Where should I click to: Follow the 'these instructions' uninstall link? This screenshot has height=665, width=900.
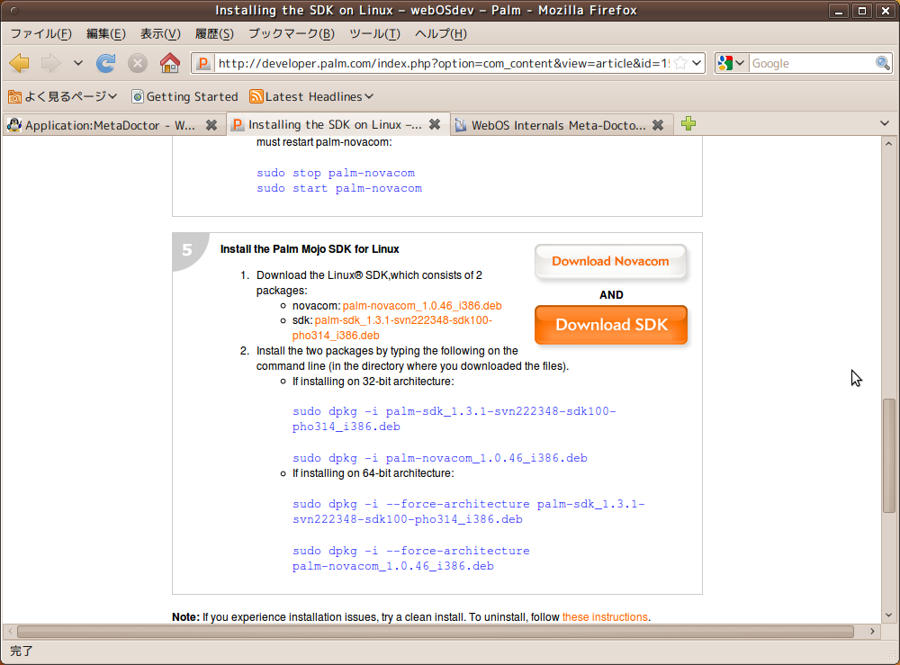605,617
